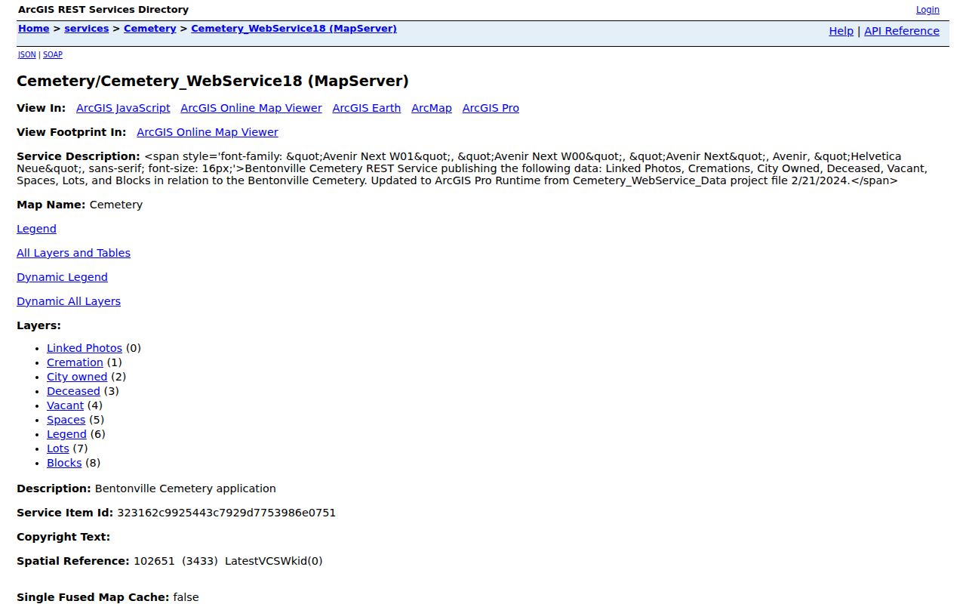966x604 pixels.
Task: Open the Dynamic Legend link
Action: click(x=62, y=277)
